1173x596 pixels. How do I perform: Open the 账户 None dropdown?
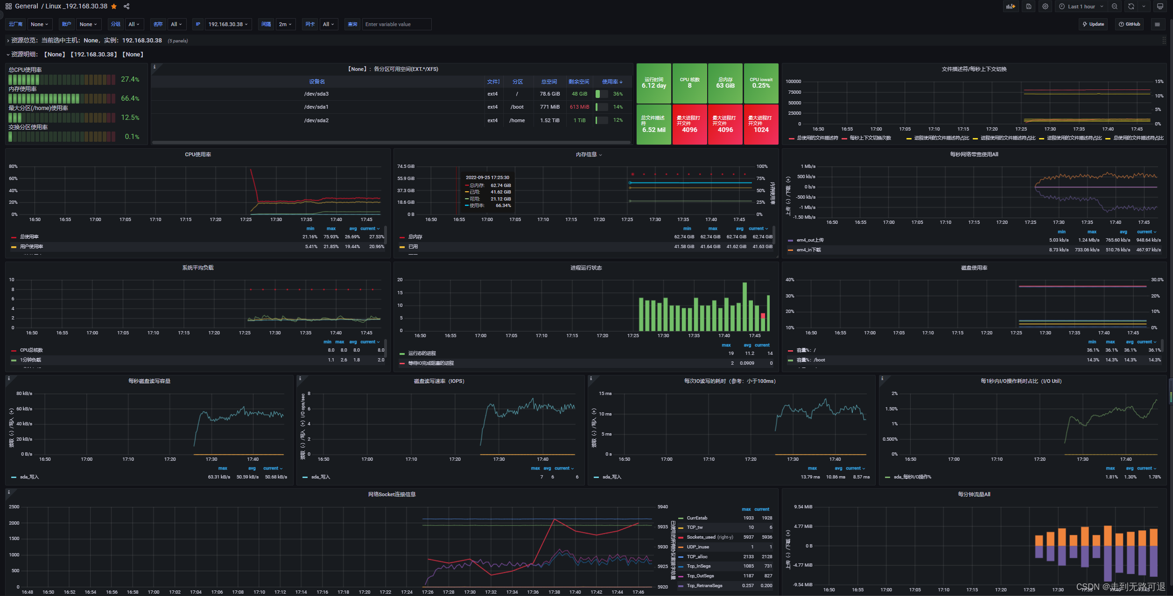point(88,24)
